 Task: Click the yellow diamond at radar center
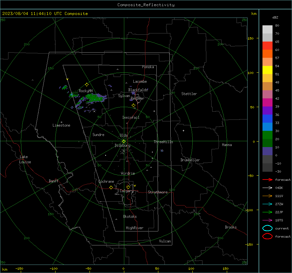point(124,142)
